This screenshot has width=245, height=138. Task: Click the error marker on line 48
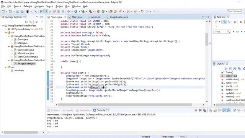tap(48, 87)
